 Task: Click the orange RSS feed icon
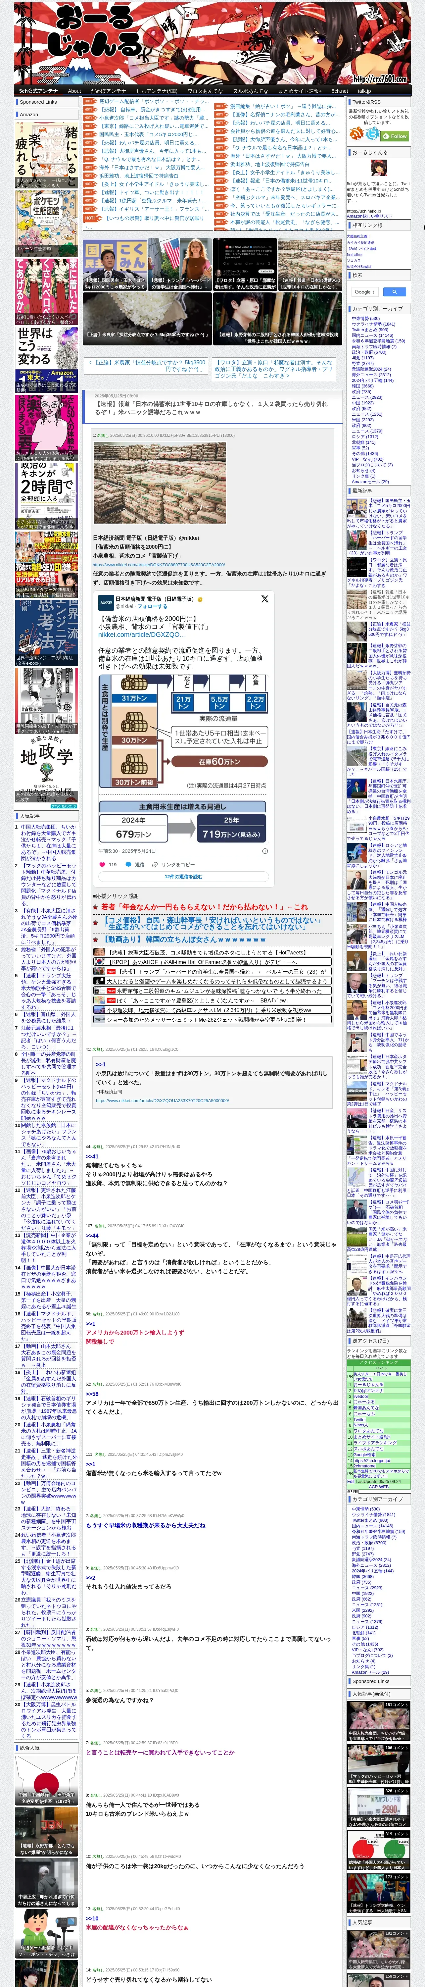356,134
